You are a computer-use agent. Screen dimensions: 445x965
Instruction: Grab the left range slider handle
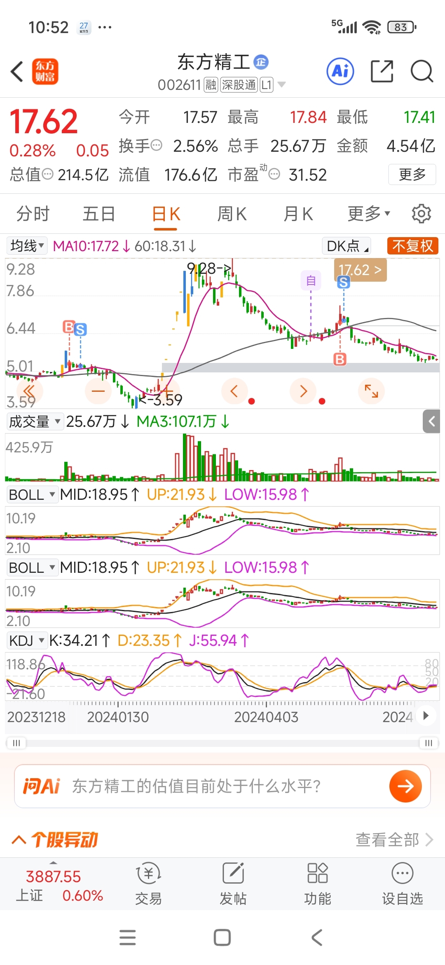[16, 743]
